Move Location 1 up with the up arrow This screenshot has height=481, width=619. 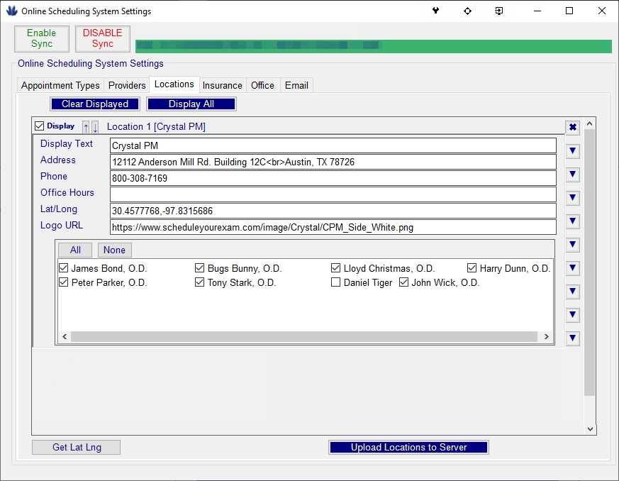click(86, 127)
